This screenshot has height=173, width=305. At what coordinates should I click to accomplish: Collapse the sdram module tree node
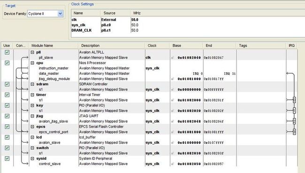[x=32, y=84]
